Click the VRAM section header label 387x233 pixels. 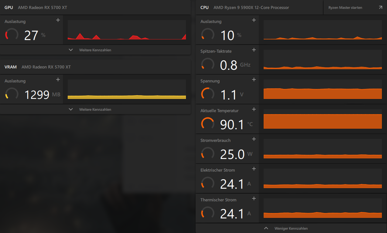click(11, 67)
